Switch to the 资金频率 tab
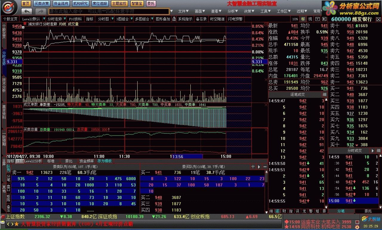382x230 pixels. click(87, 161)
